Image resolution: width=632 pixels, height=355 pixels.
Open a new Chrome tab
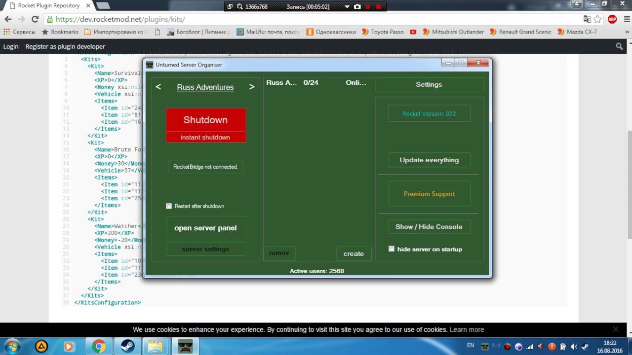click(103, 5)
